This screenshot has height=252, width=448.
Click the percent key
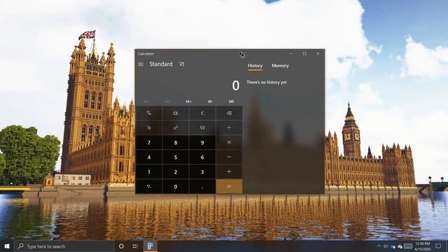(x=149, y=113)
